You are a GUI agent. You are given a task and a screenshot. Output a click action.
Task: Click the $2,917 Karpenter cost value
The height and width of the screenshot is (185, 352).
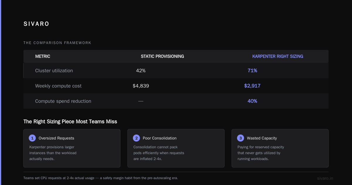coord(252,86)
